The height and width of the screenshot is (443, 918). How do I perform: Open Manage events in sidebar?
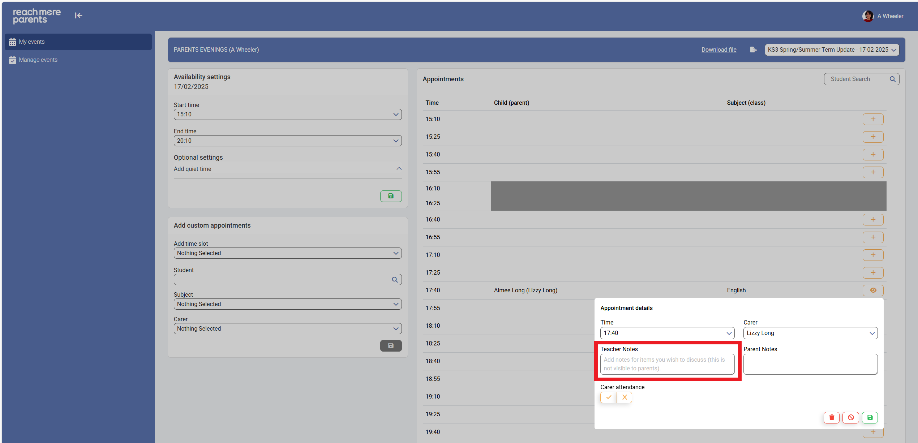pyautogui.click(x=38, y=60)
